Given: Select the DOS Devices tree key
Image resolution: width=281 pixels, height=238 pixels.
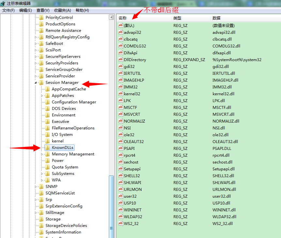Looking at the screenshot, I should point(64,109).
